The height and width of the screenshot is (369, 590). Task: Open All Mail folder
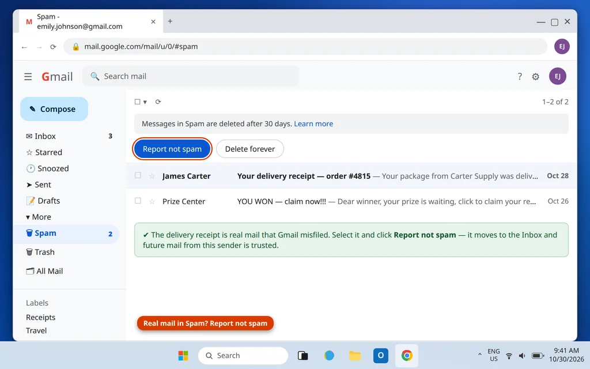click(x=69, y=271)
